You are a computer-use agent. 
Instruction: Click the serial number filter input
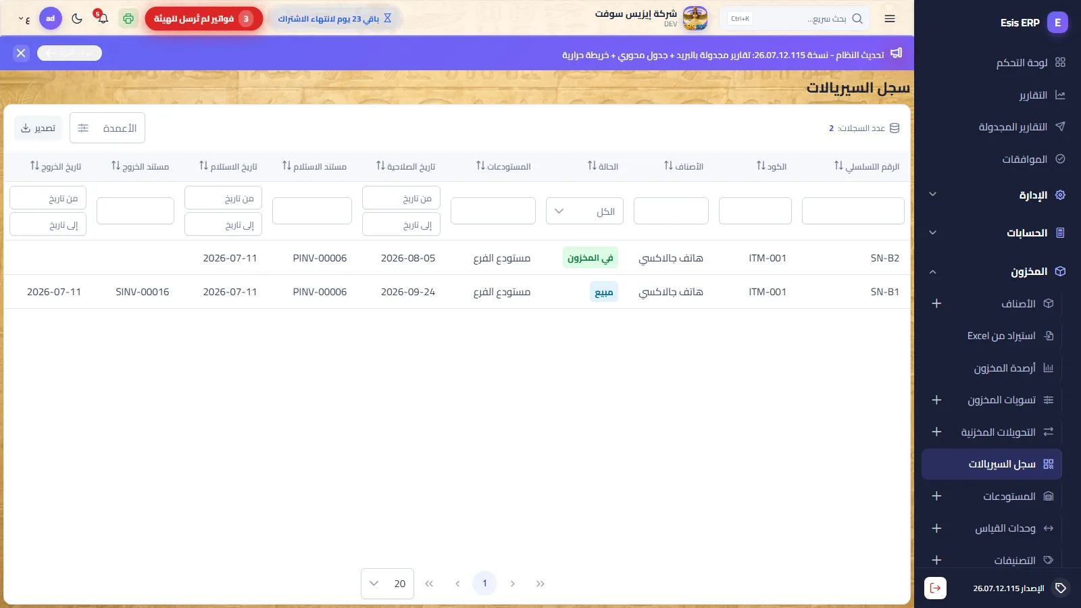(x=853, y=211)
